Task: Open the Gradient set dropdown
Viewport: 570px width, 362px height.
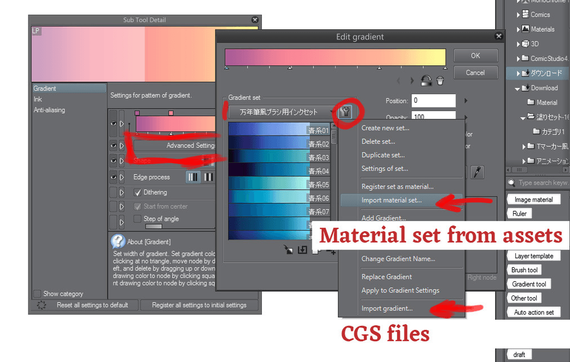Action: coord(283,112)
